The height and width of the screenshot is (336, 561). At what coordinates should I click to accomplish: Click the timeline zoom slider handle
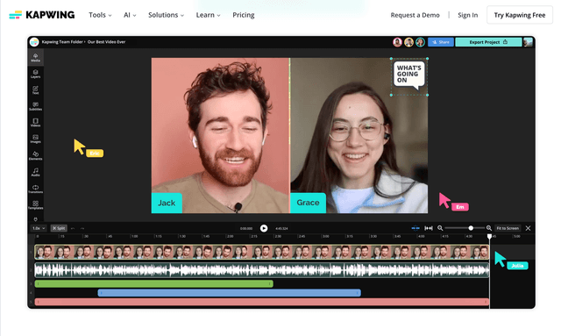click(x=471, y=228)
